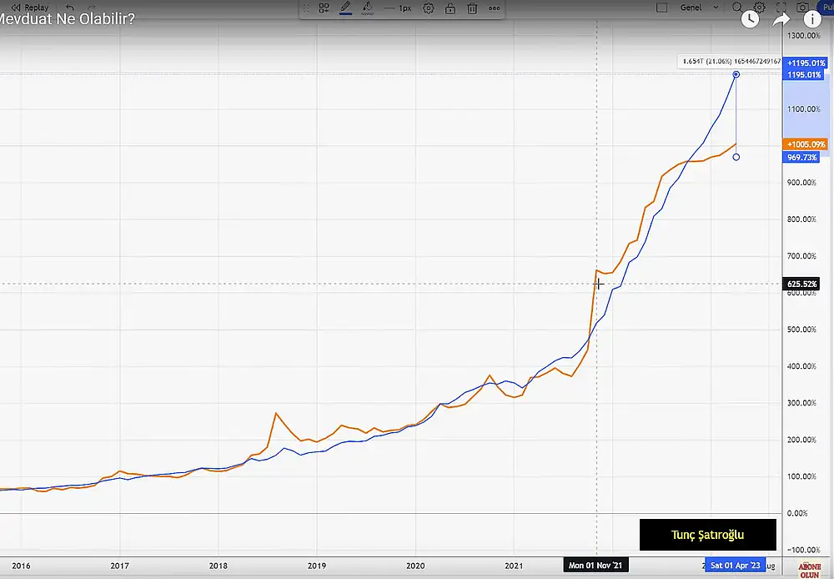The image size is (834, 579).
Task: Open the video title 'Mevduat Ne Olabilir?'
Action: tap(67, 19)
